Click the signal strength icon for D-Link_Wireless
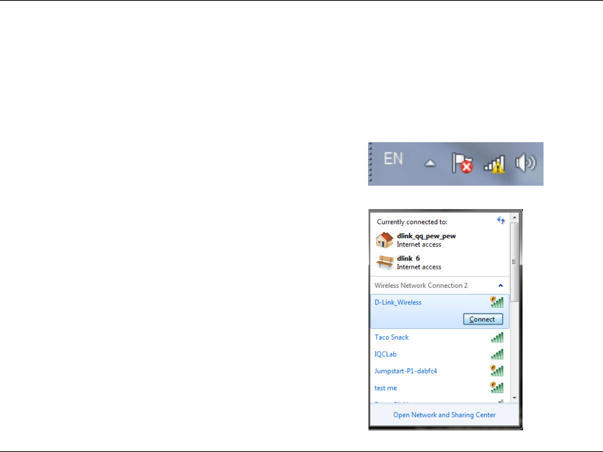Screen dimensions: 603x452 point(497,302)
